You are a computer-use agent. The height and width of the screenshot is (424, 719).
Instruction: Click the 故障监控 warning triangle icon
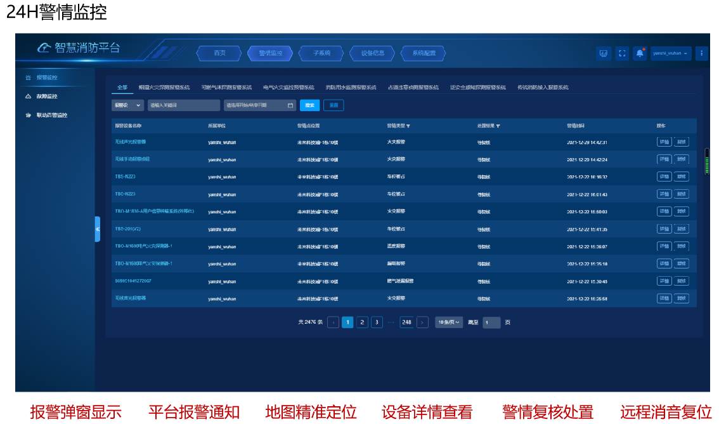(28, 96)
